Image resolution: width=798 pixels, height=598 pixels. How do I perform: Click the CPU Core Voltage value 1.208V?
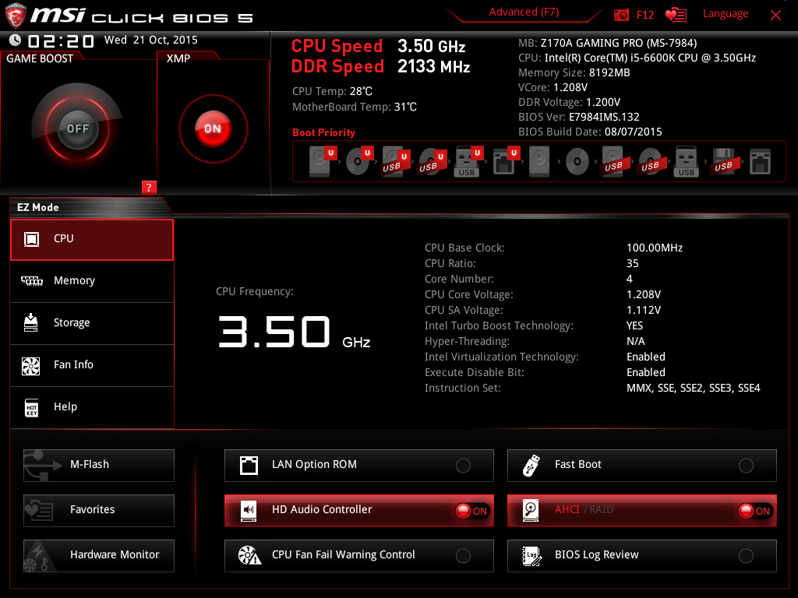click(643, 294)
